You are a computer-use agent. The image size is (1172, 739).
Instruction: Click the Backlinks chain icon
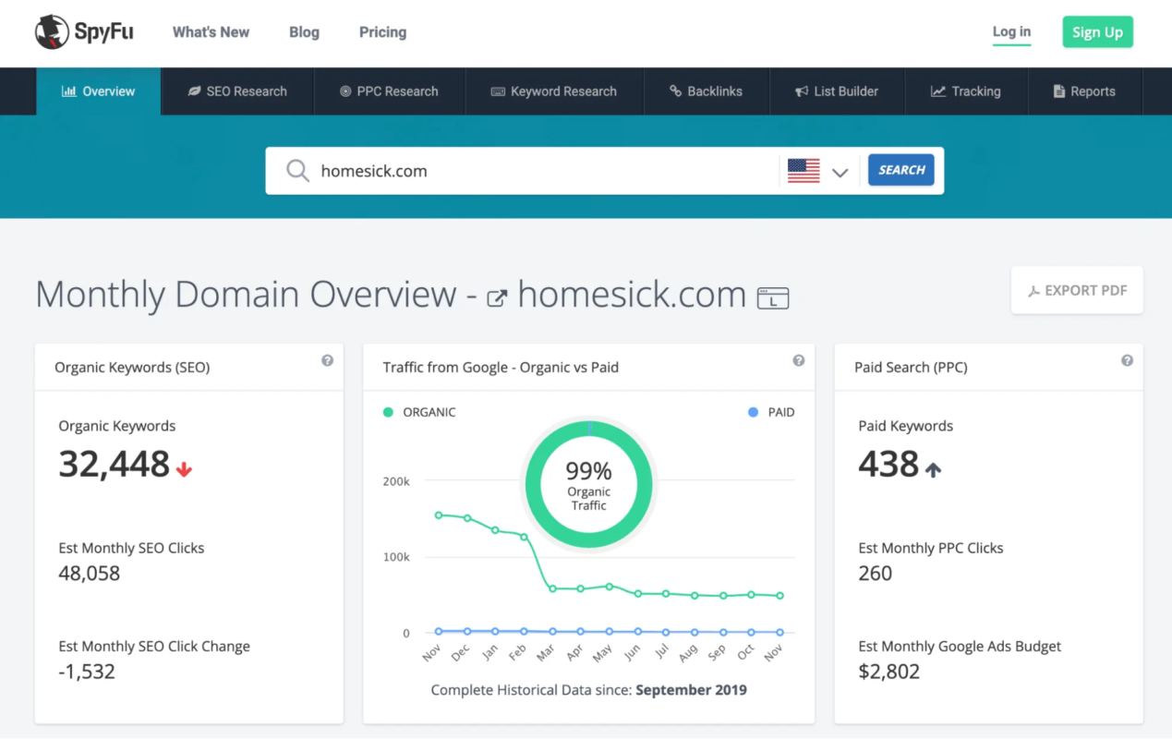pos(676,91)
